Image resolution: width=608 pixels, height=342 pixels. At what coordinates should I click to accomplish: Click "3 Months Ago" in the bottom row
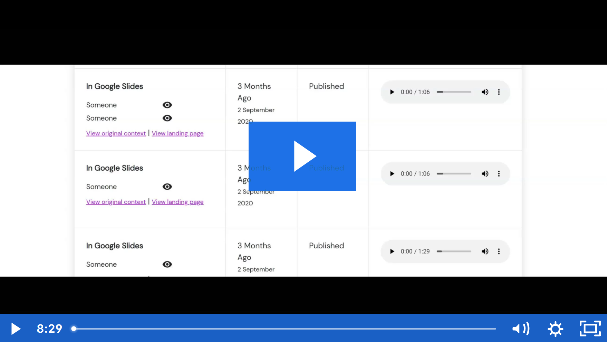254,251
